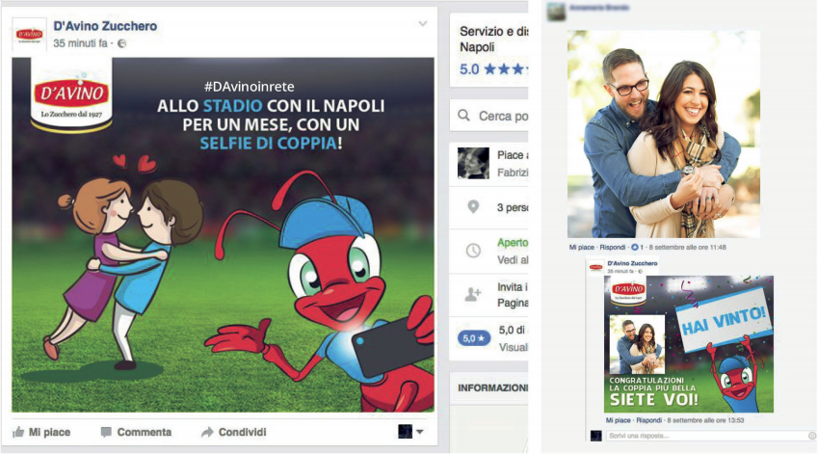Image resolution: width=818 pixels, height=454 pixels.
Task: Click the invite friends person icon
Action: click(x=473, y=294)
